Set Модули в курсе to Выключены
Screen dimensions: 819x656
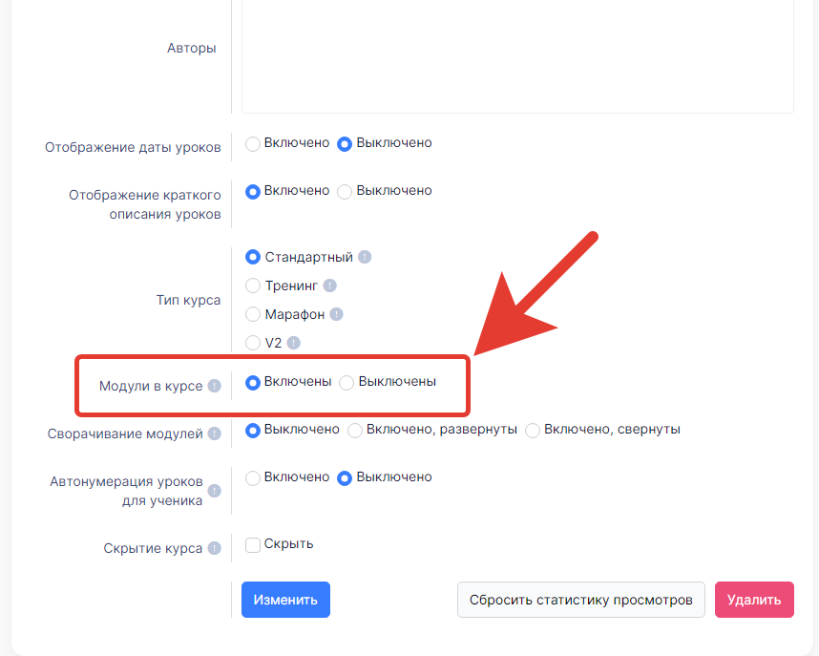point(346,383)
